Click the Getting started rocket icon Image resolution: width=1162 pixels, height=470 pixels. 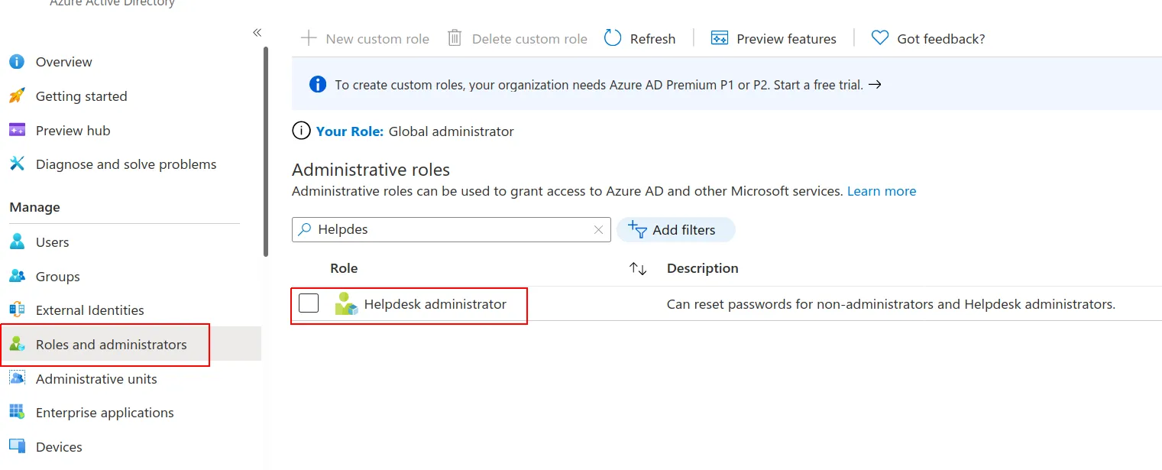click(17, 96)
